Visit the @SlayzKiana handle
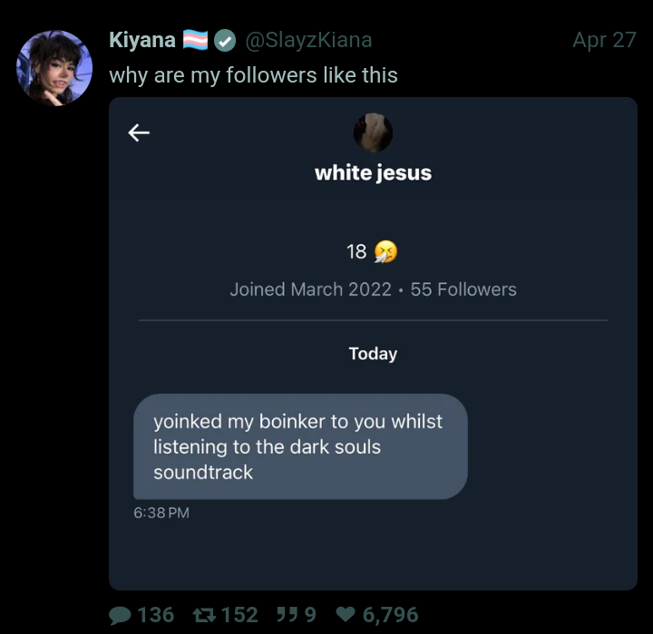The width and height of the screenshot is (653, 634). pyautogui.click(x=308, y=41)
